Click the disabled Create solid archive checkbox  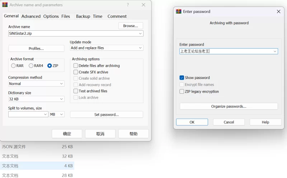76,78
